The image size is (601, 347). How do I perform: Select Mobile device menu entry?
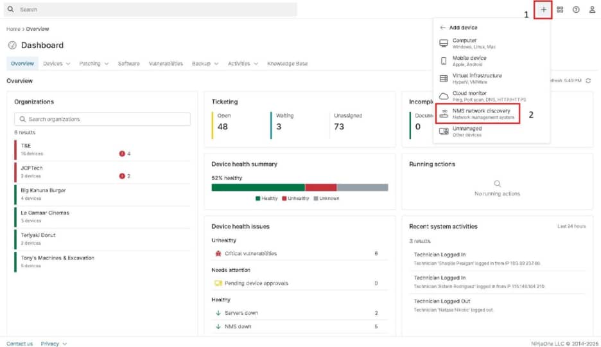point(491,61)
